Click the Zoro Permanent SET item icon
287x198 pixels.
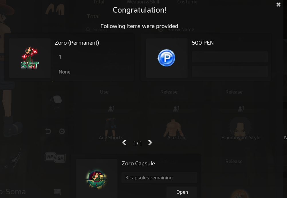point(30,58)
